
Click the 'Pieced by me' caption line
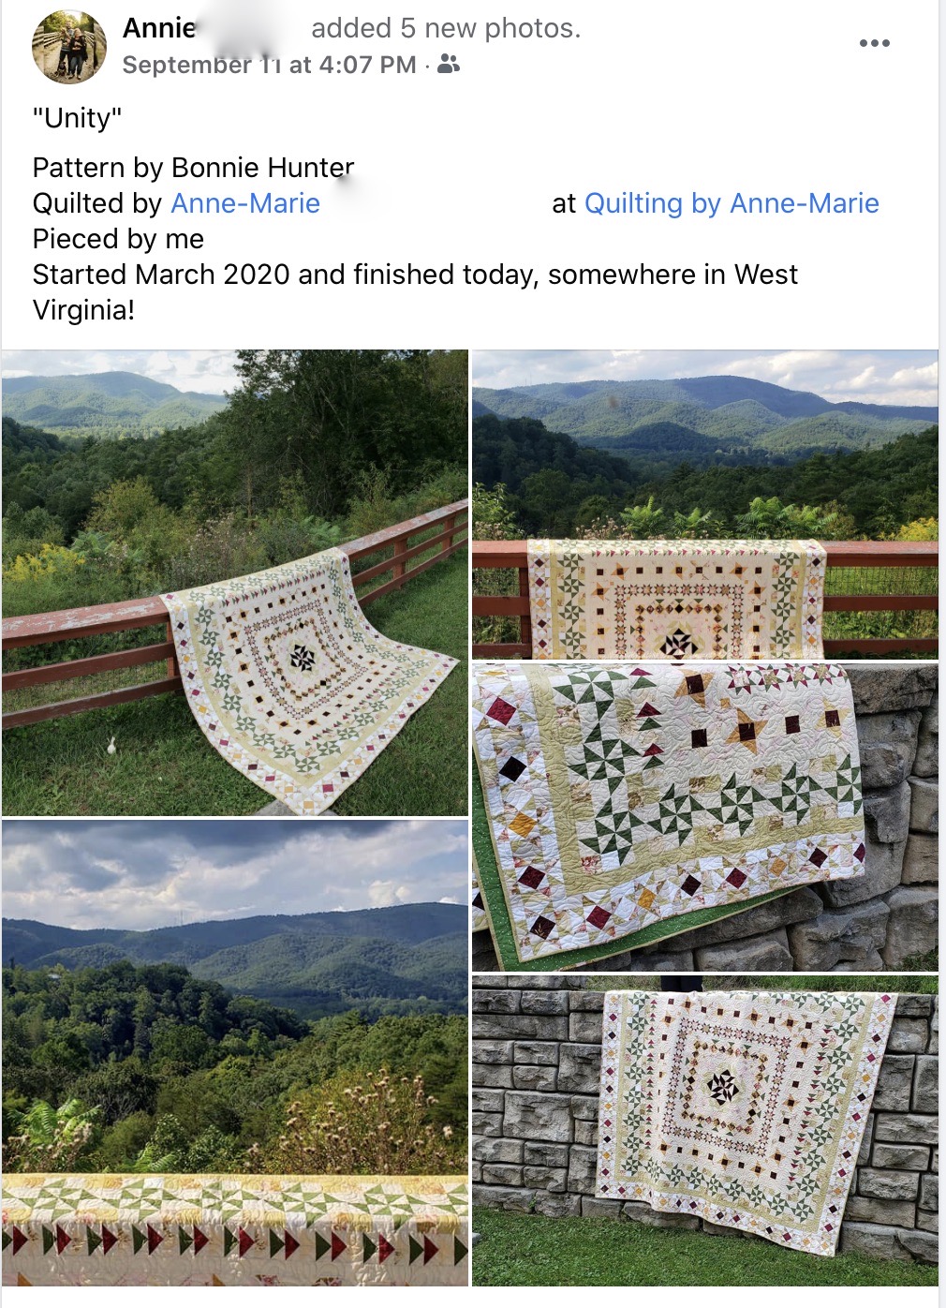(118, 239)
